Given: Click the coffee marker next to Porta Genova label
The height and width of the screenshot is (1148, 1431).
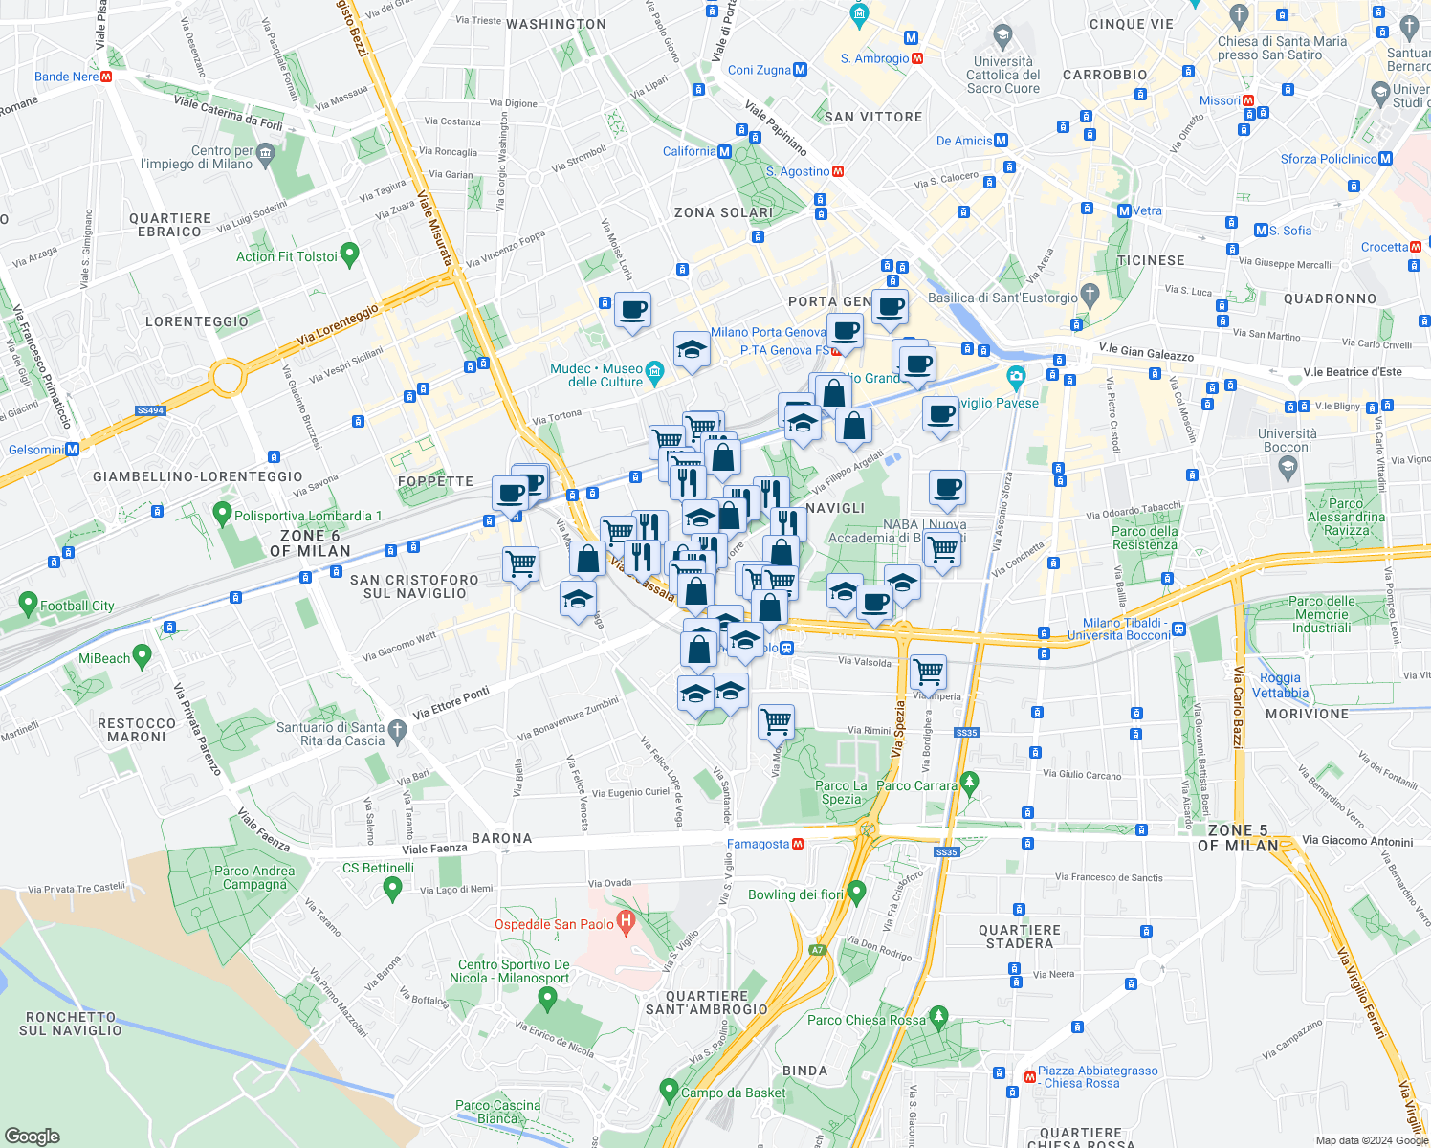Looking at the screenshot, I should [890, 309].
